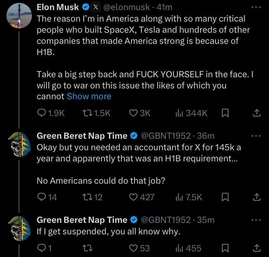Bookmark Elon Musk's tweet
Screen dimensions: 269x257
225,113
